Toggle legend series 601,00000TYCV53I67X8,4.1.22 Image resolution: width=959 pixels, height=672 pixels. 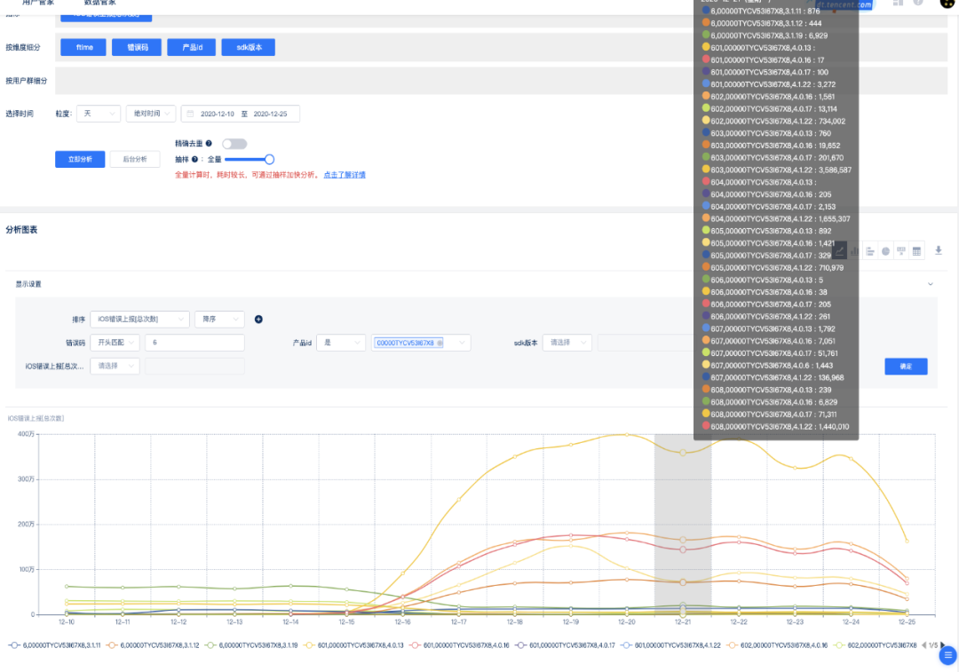[x=671, y=645]
